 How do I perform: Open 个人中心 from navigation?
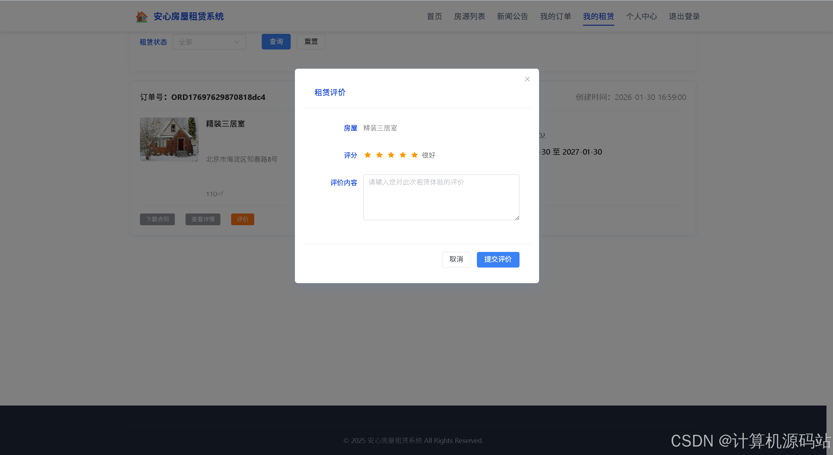point(641,17)
